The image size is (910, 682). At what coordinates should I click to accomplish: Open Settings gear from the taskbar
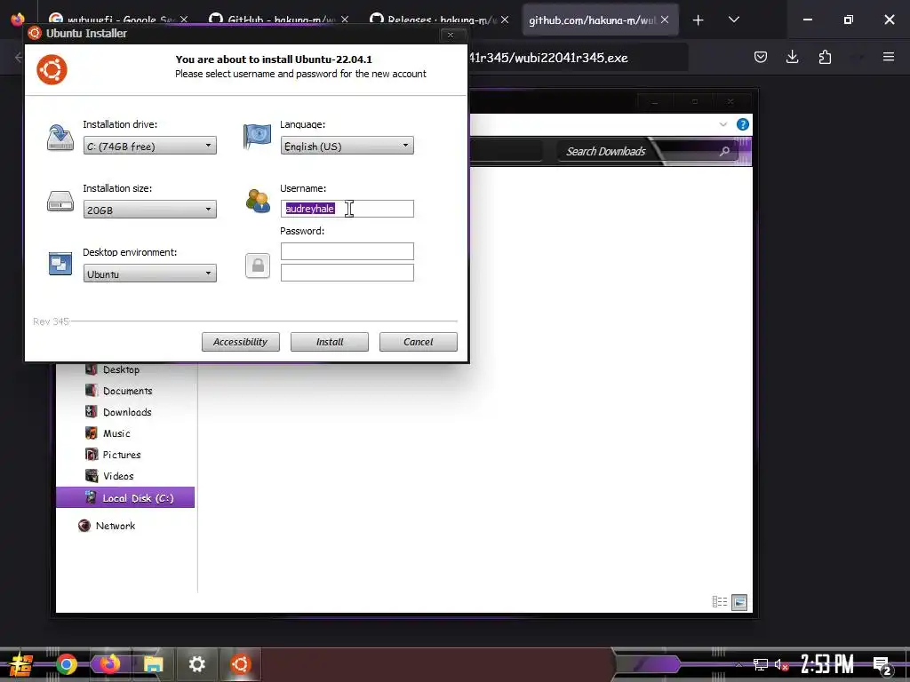coord(196,664)
